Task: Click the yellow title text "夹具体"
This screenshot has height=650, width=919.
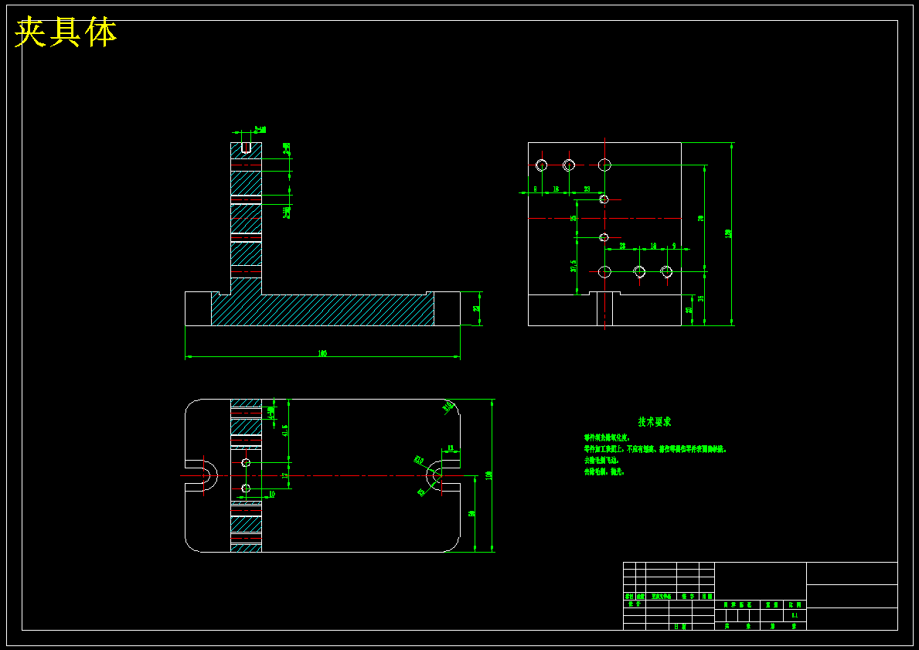Action: [x=66, y=32]
